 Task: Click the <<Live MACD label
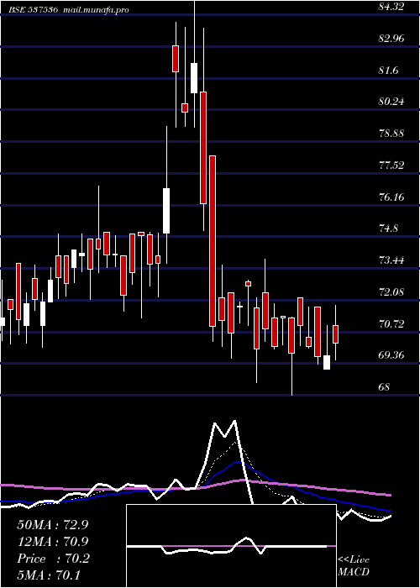pyautogui.click(x=354, y=566)
